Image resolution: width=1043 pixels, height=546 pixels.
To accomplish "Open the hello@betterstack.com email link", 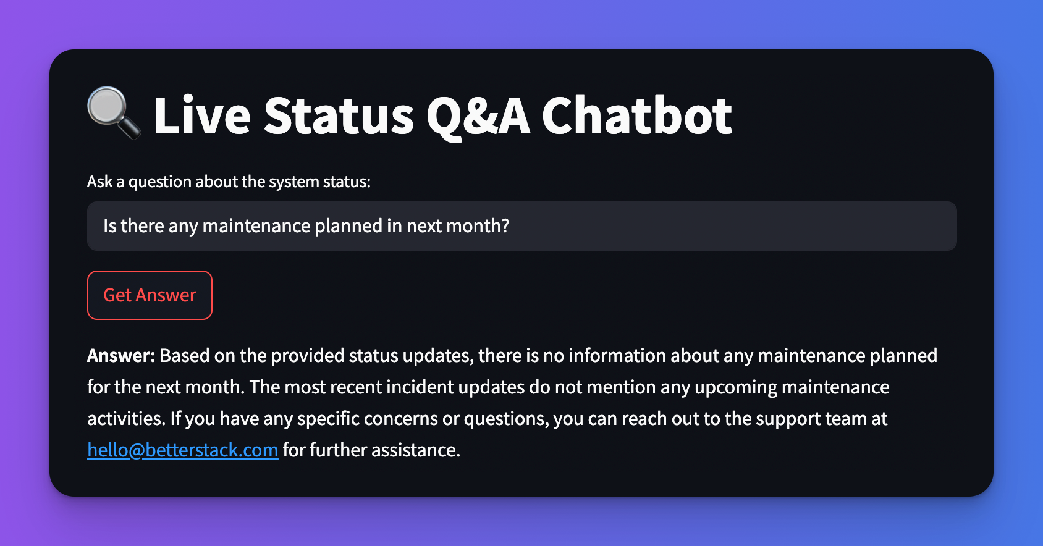I will 183,450.
